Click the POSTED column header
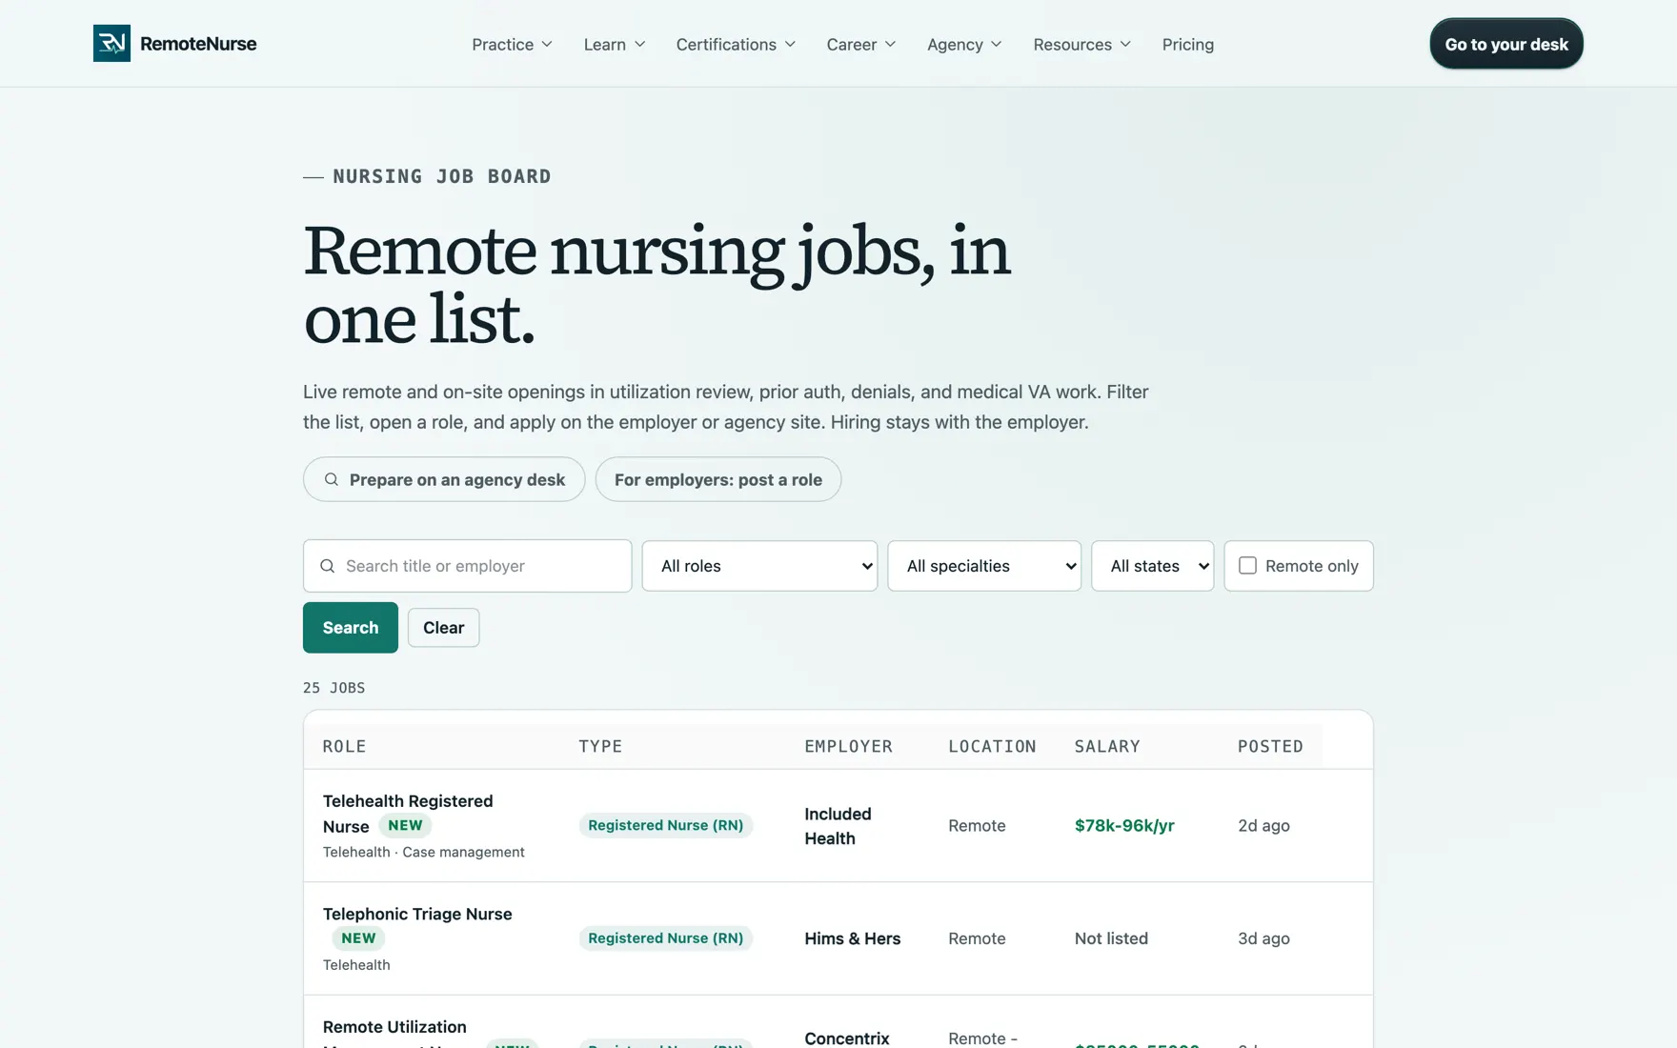 click(1270, 746)
